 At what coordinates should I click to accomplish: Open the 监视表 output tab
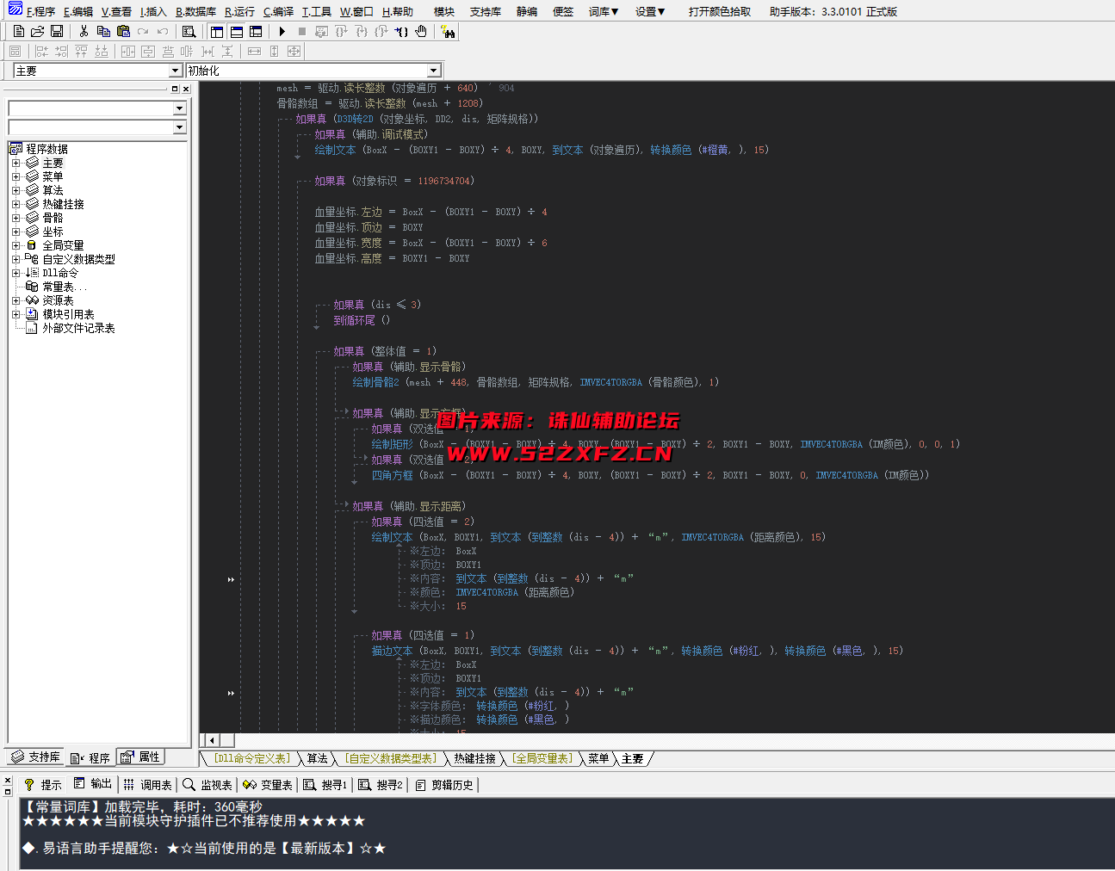pos(208,784)
